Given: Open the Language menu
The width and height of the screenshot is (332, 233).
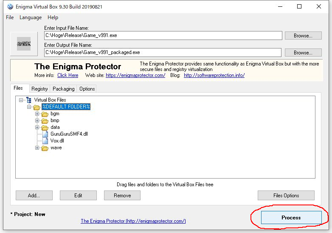Looking at the screenshot, I should point(31,17).
